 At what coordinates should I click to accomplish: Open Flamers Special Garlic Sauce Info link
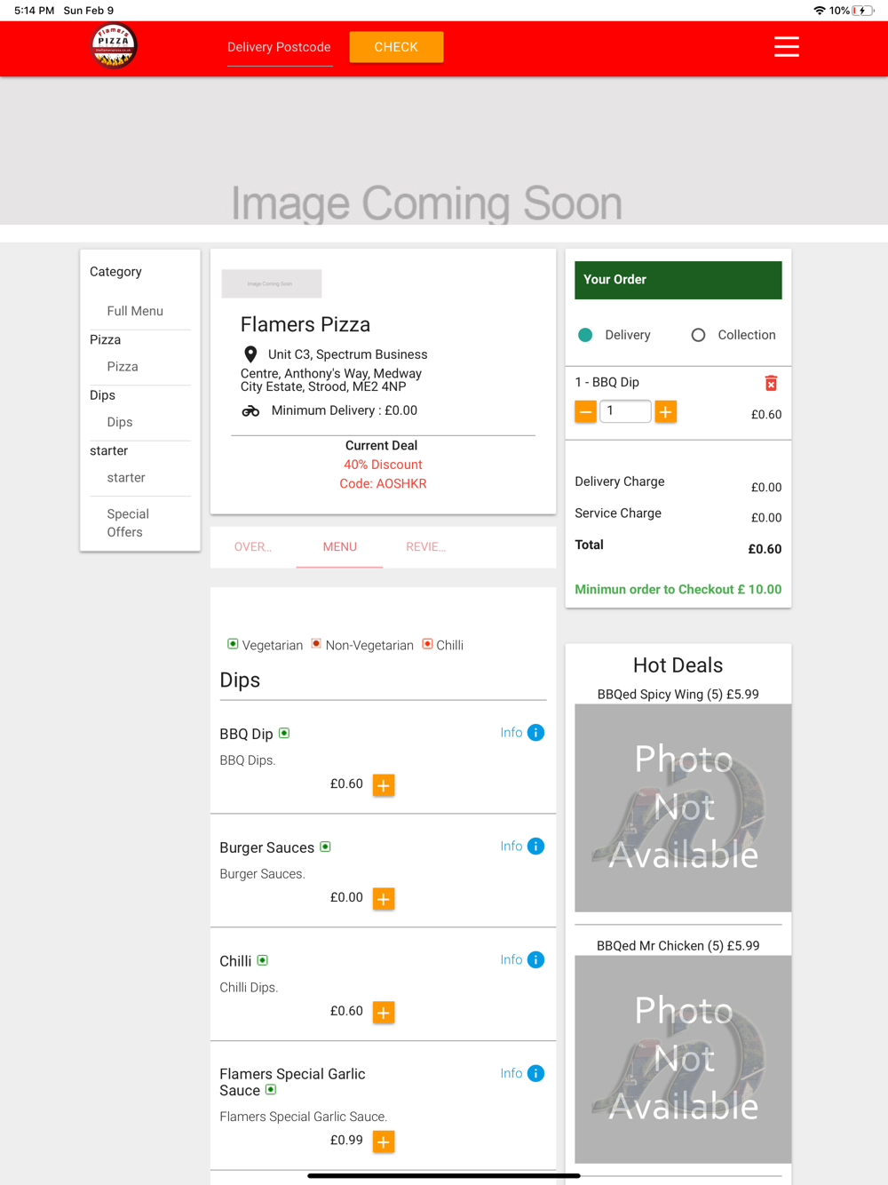511,1074
